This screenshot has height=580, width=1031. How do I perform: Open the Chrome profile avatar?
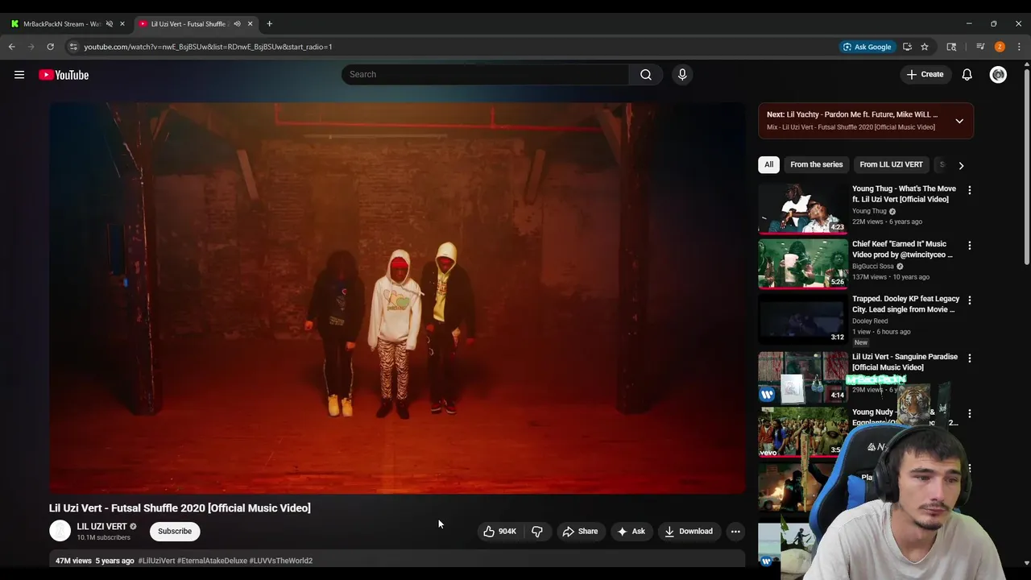[x=1000, y=47]
